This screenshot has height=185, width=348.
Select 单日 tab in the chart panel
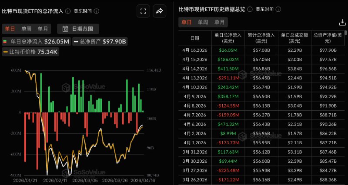[x=10, y=29]
